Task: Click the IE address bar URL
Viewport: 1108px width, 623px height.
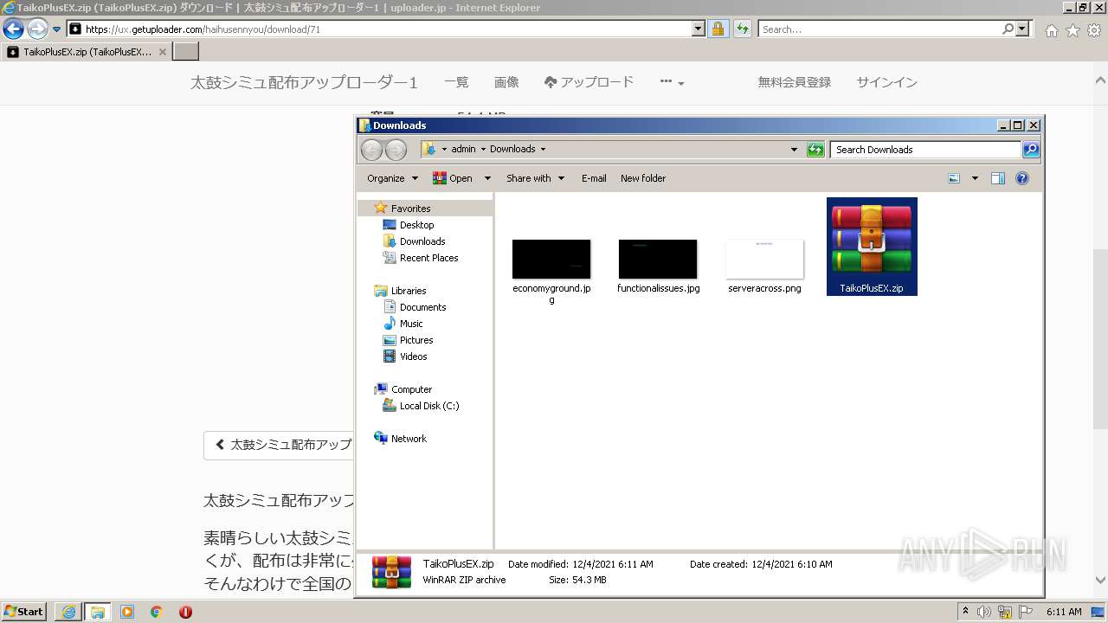Action: click(203, 29)
